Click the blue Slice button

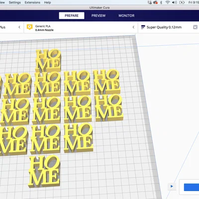click(x=192, y=187)
